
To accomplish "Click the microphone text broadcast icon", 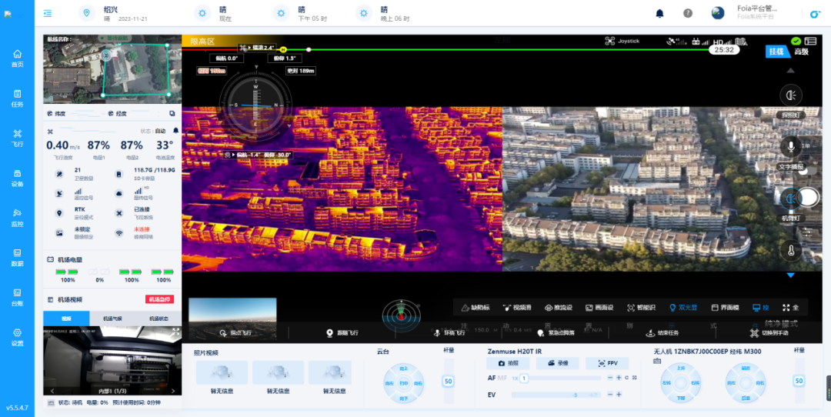I will 790,146.
